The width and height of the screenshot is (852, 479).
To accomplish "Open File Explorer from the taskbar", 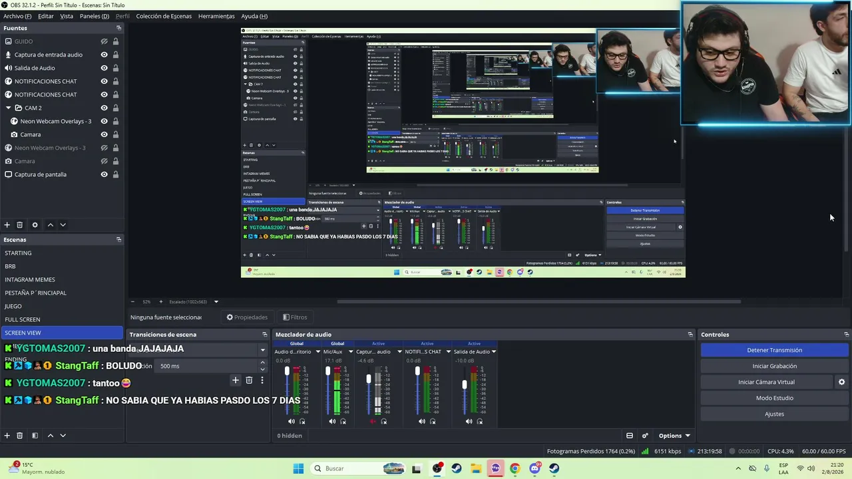I will (x=476, y=468).
